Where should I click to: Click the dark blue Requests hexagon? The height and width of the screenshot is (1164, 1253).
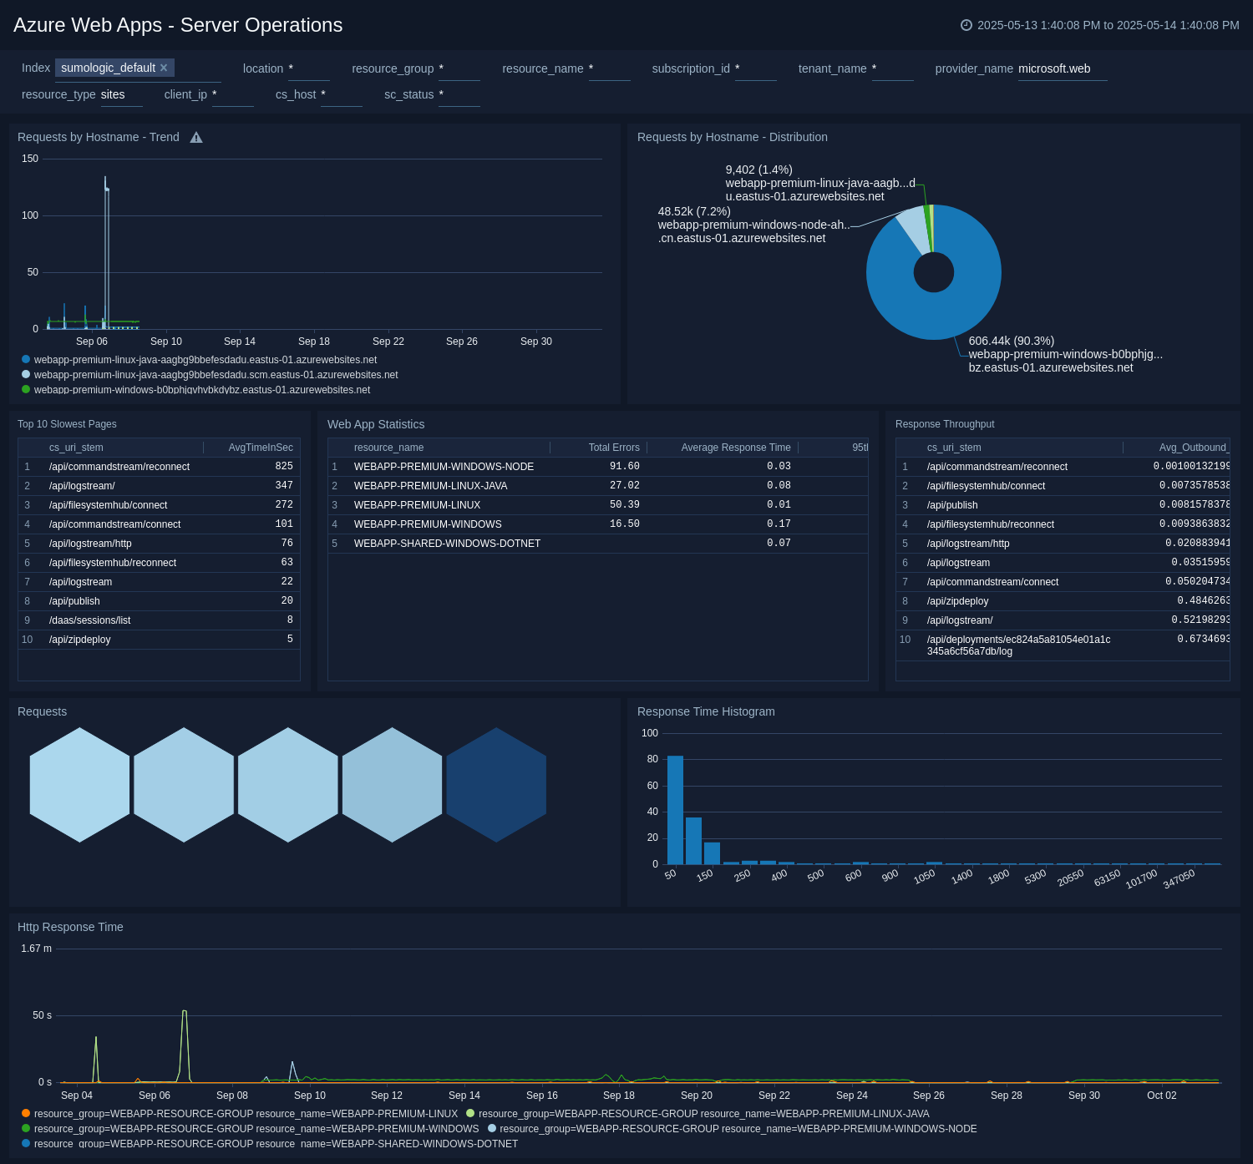[496, 785]
